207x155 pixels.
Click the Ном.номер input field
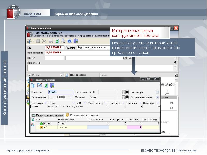(x=61, y=92)
